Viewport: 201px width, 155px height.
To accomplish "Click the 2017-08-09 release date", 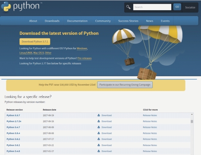I will tap(48, 127).
